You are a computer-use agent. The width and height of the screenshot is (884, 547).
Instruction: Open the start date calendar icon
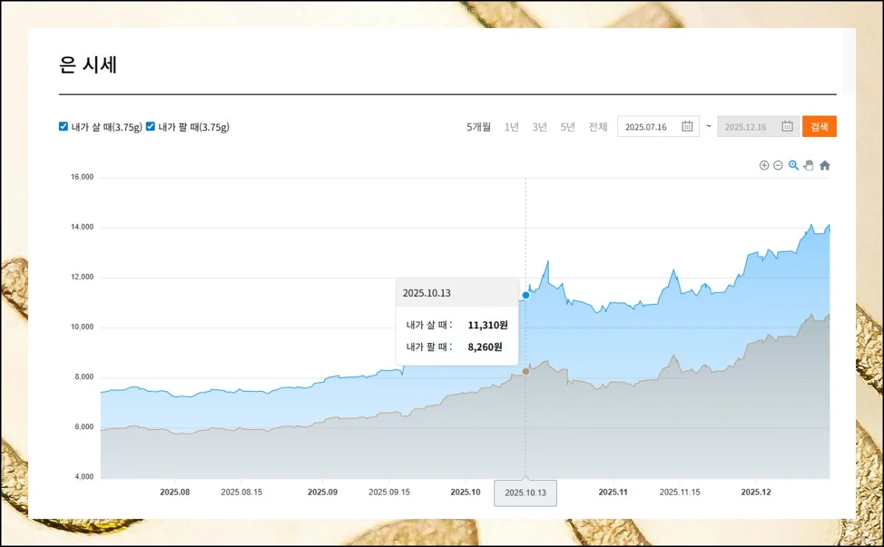(x=687, y=127)
